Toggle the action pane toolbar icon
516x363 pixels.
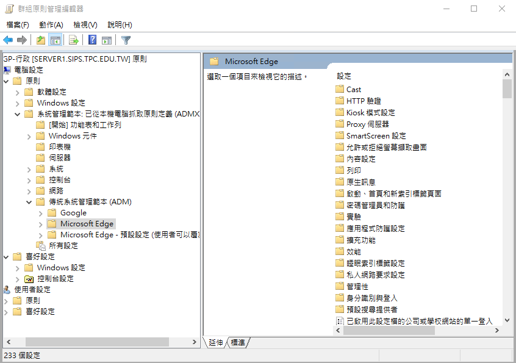tap(107, 40)
